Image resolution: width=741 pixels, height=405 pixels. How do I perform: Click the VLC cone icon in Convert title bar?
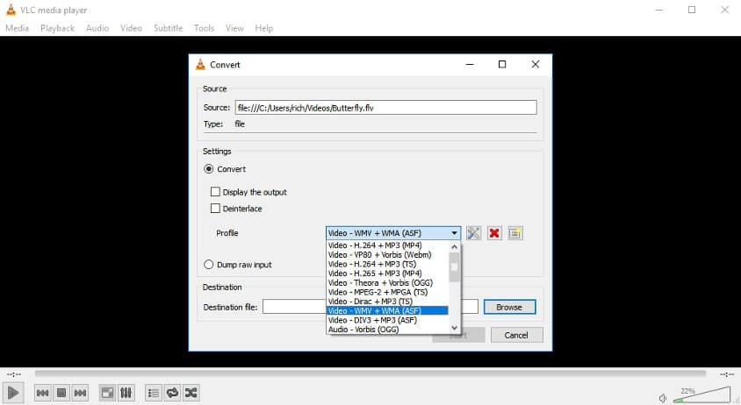[200, 65]
